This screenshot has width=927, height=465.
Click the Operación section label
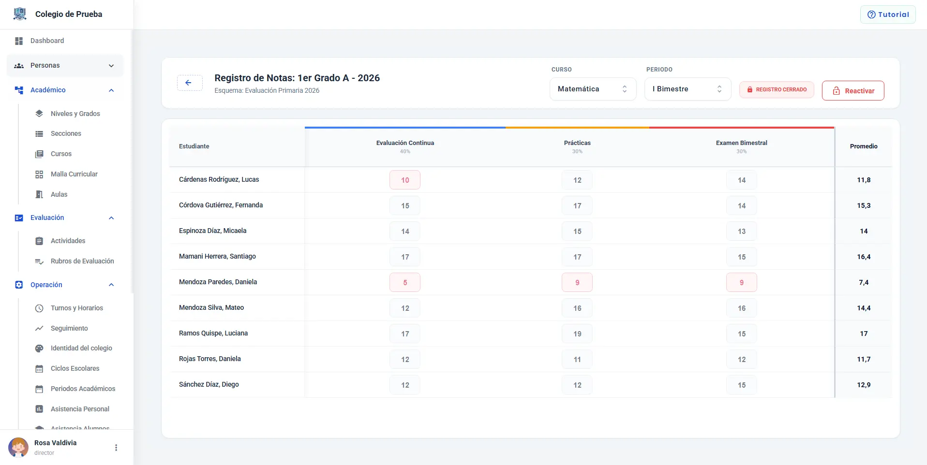pos(46,285)
